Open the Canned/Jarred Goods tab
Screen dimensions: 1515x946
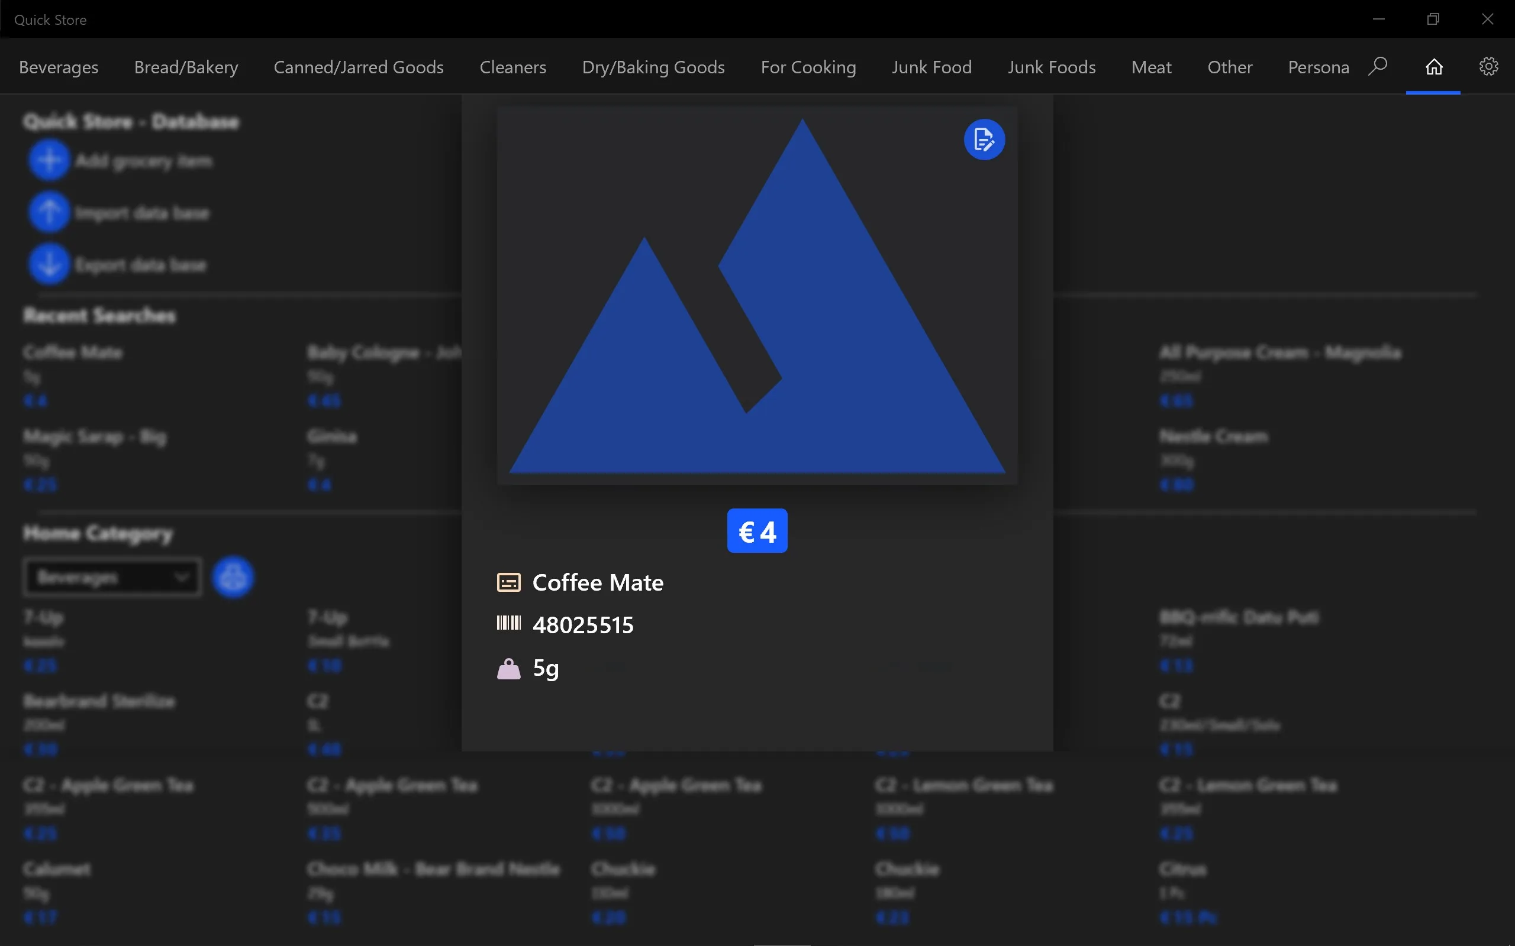(x=359, y=67)
